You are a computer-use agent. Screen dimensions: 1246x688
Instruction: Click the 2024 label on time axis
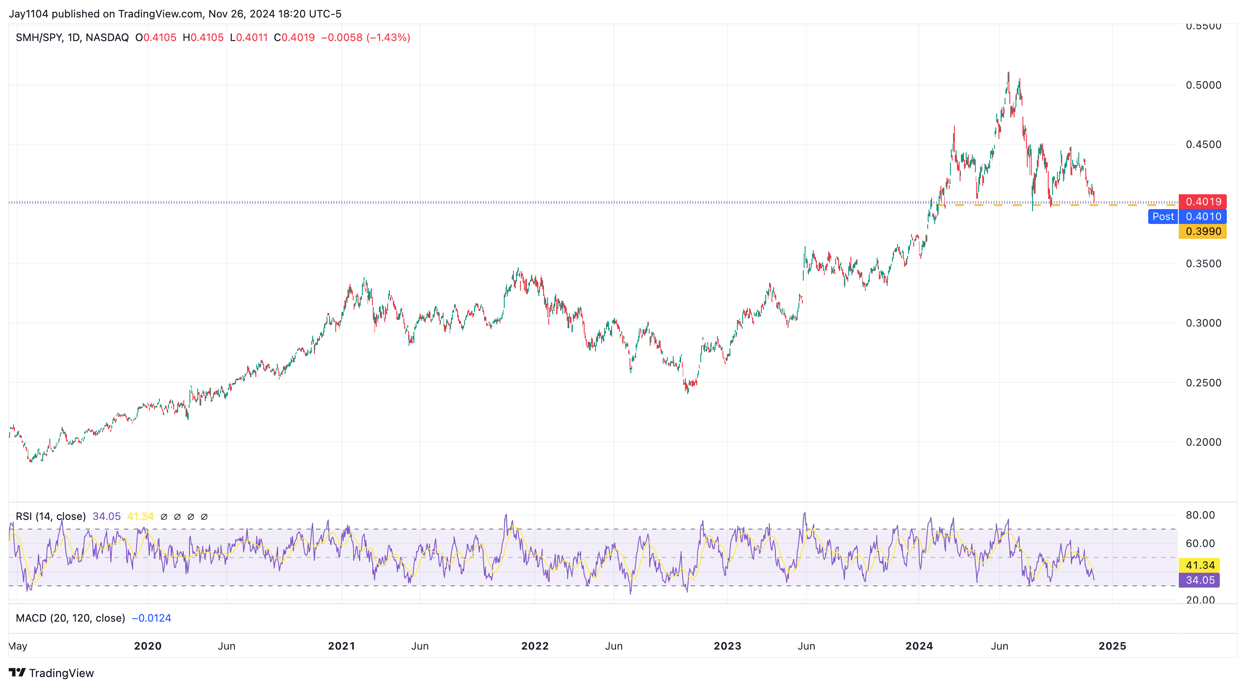click(x=919, y=646)
